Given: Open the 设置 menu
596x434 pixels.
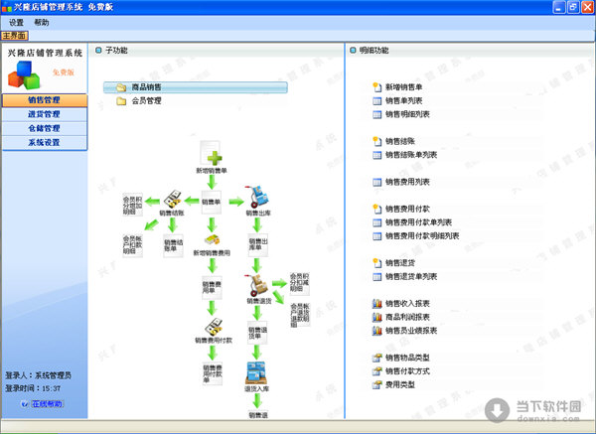Looking at the screenshot, I should click(x=17, y=22).
